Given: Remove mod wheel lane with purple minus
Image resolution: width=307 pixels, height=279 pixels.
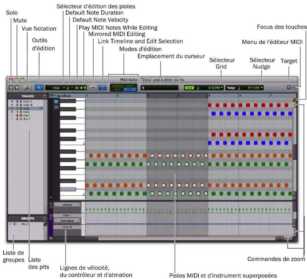Looking at the screenshot, I should point(51,215).
